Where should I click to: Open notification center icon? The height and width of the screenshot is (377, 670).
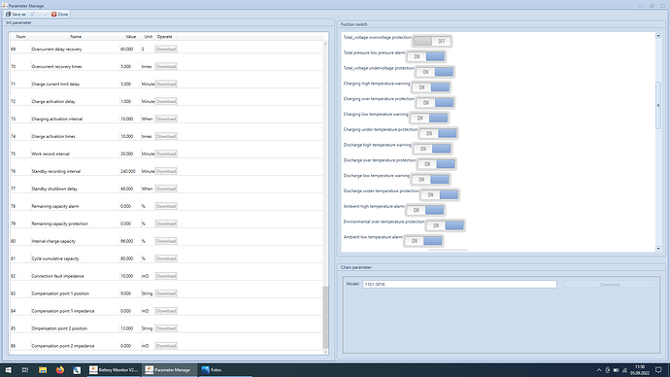tap(658, 370)
